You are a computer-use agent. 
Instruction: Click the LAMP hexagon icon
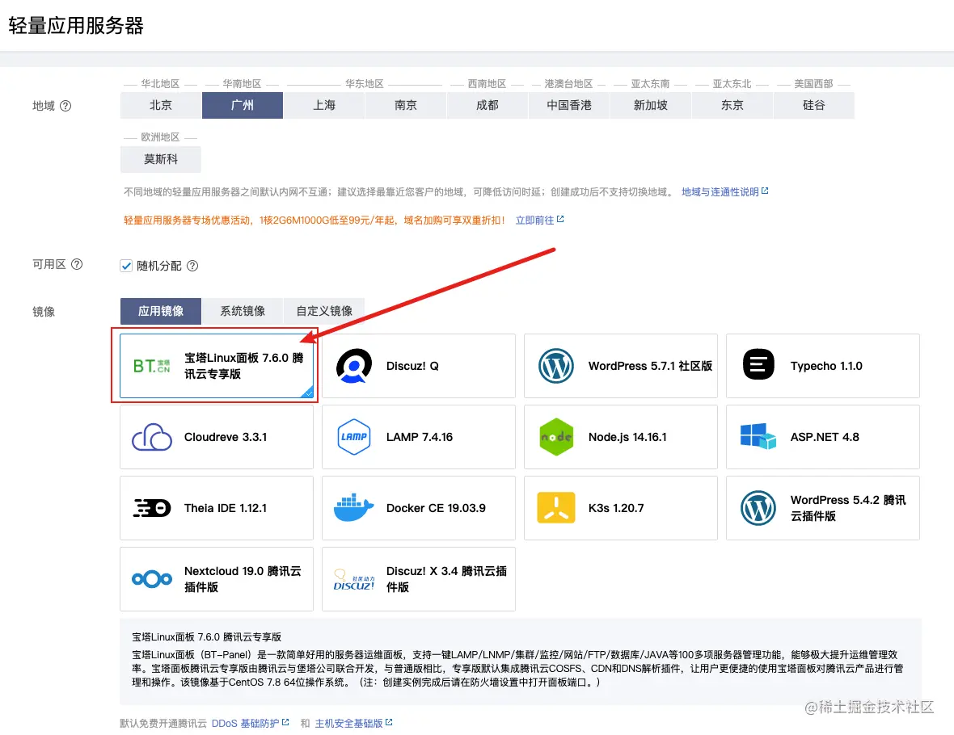pos(354,436)
